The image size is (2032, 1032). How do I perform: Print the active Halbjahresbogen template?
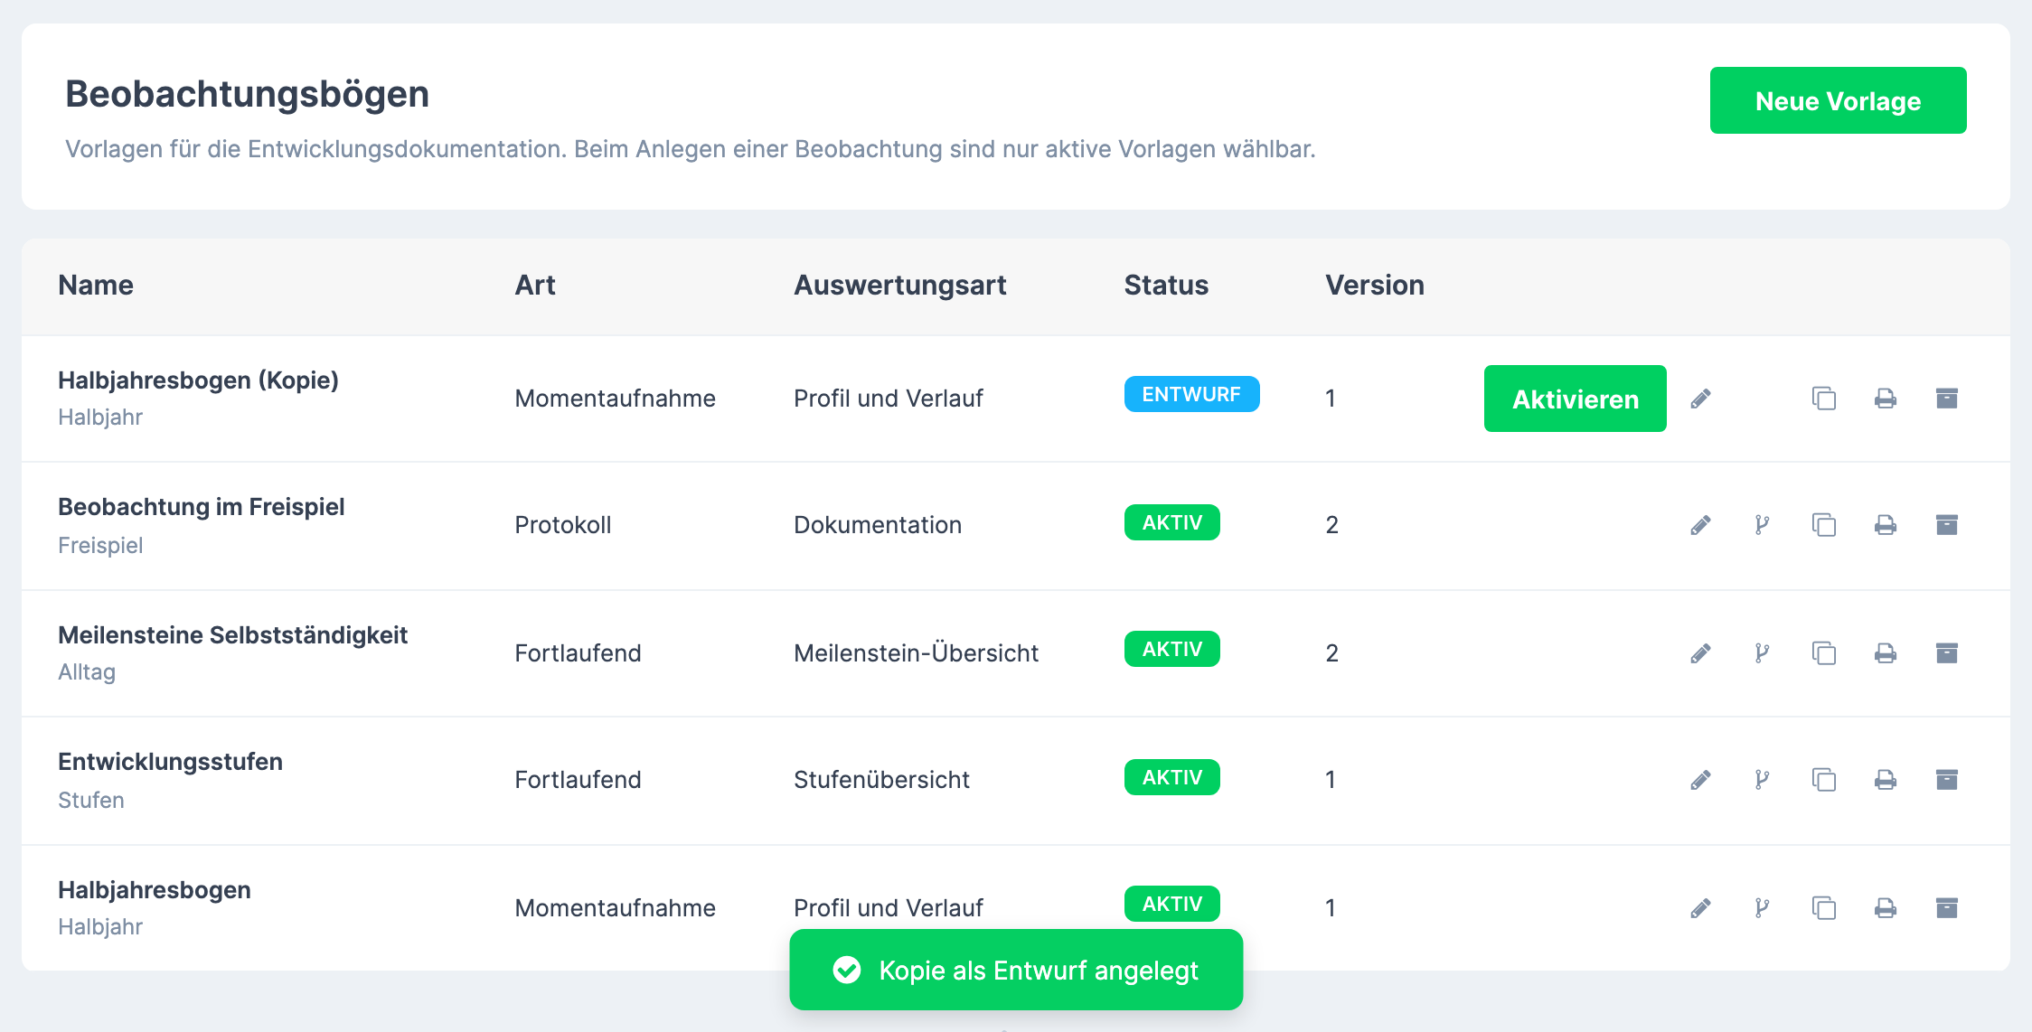point(1886,908)
